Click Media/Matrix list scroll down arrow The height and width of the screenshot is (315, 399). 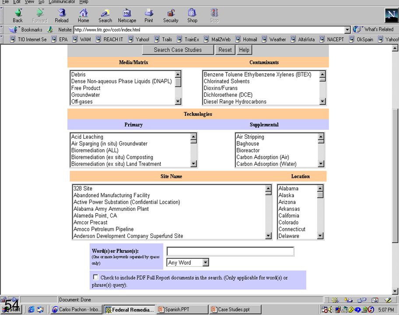178,101
